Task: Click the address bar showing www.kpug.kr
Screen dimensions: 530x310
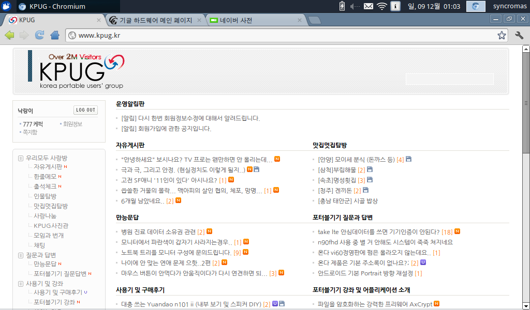Action: (x=287, y=35)
